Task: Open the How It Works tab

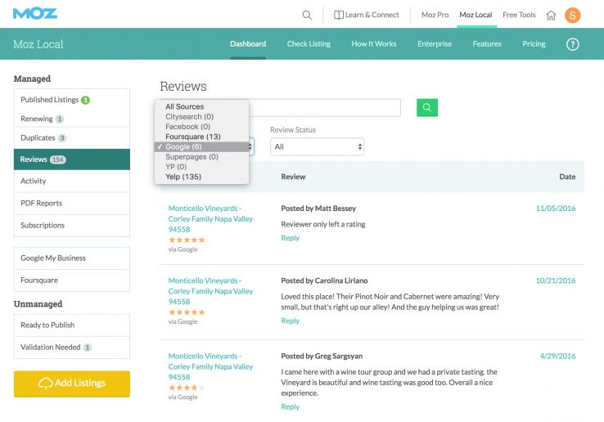Action: pos(374,44)
